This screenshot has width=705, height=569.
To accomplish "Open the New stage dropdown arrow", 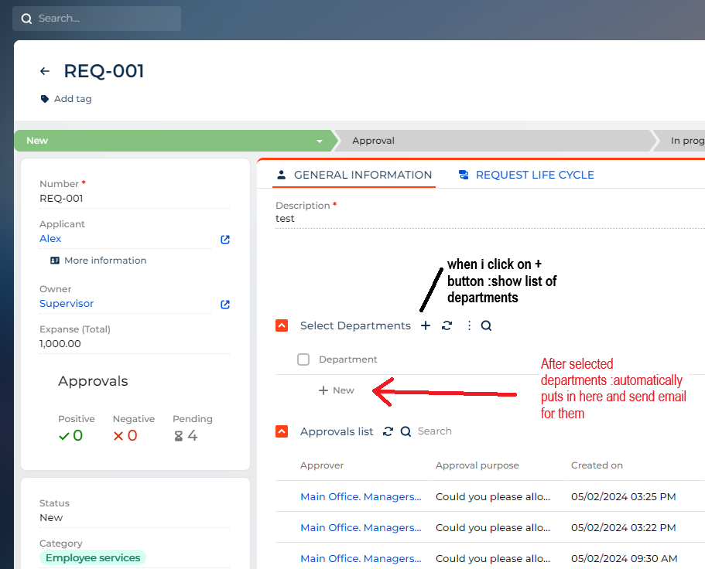I will point(320,141).
